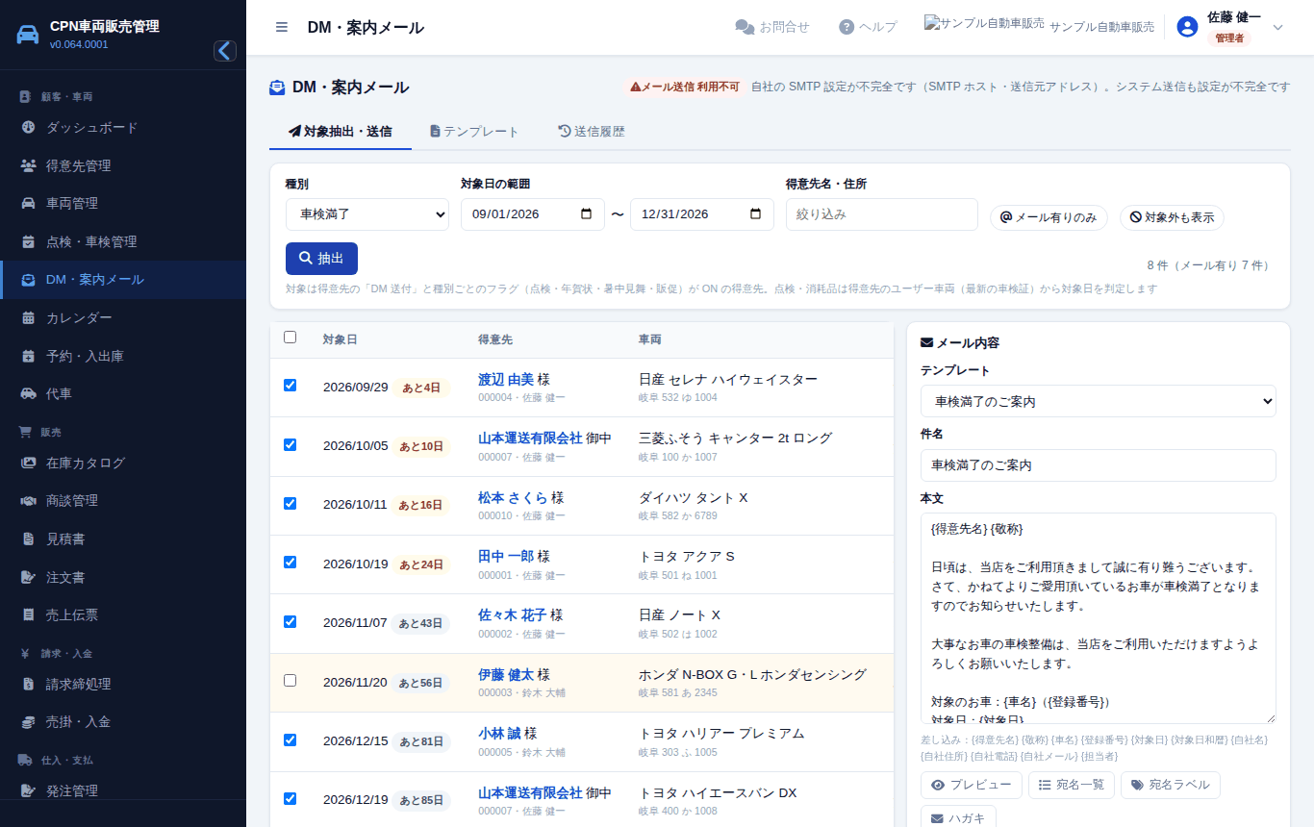
Task: Click the 宛名ラベル button
Action: 1171,785
